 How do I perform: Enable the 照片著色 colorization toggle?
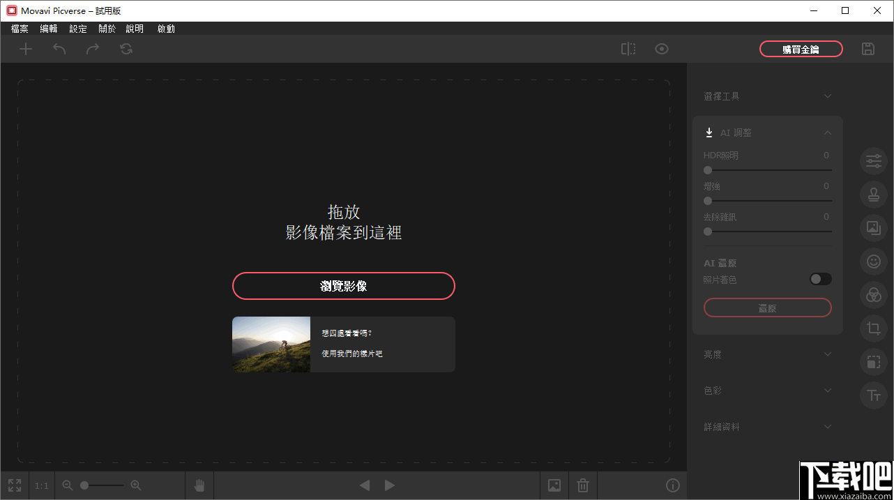pos(820,279)
